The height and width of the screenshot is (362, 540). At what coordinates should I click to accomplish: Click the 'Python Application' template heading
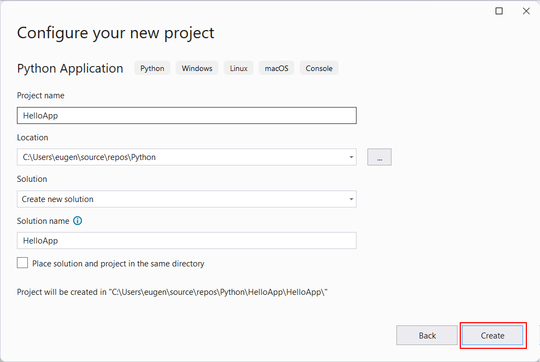click(x=70, y=68)
